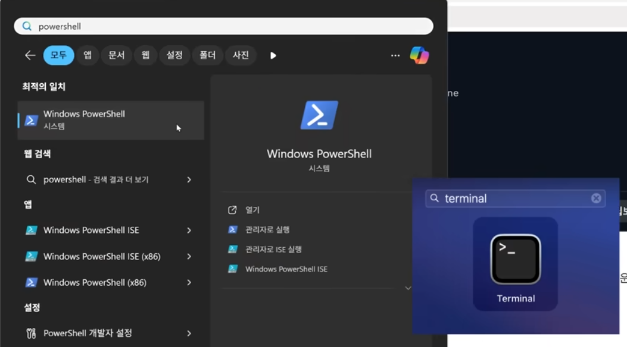Open the Windows PowerShell best match result
Image resolution: width=627 pixels, height=347 pixels.
coord(111,120)
